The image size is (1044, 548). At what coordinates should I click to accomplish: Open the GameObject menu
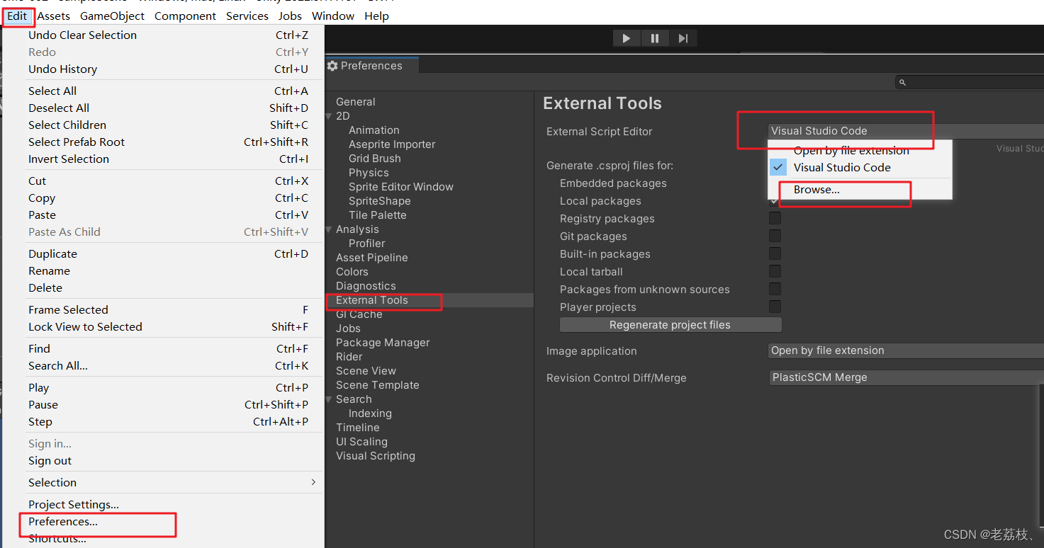[x=112, y=16]
